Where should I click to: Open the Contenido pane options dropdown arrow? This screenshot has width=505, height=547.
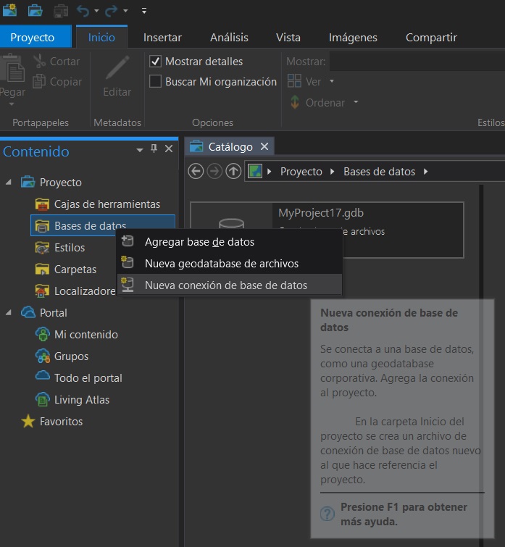(140, 151)
